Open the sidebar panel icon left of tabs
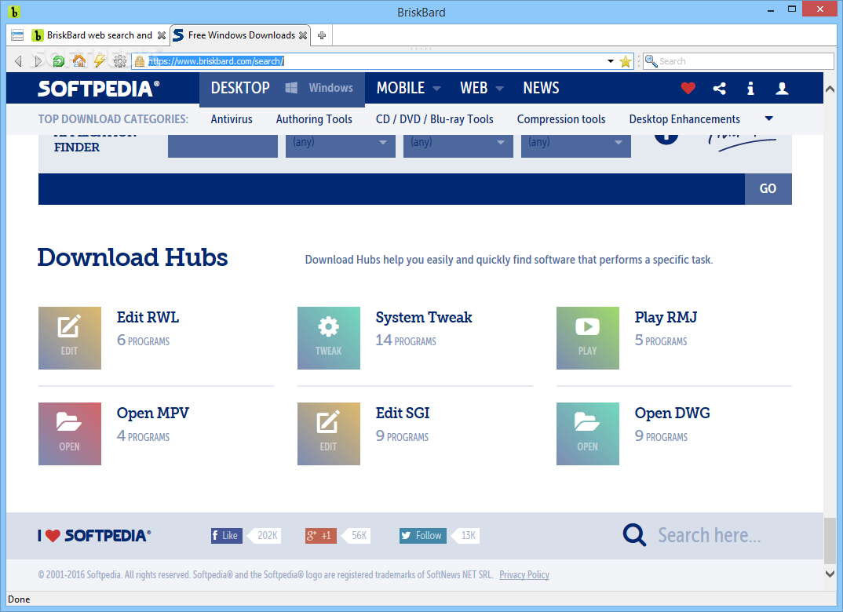This screenshot has width=843, height=612. [x=17, y=35]
